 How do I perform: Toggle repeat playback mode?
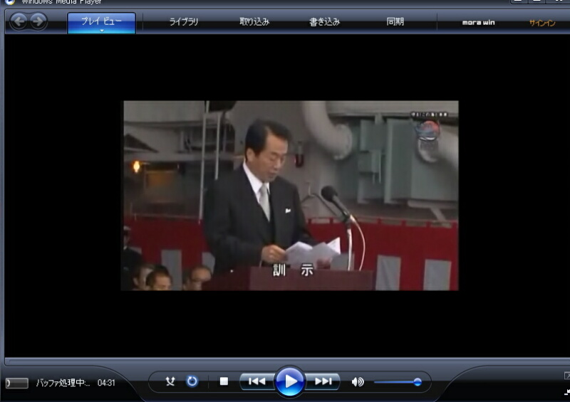point(192,381)
